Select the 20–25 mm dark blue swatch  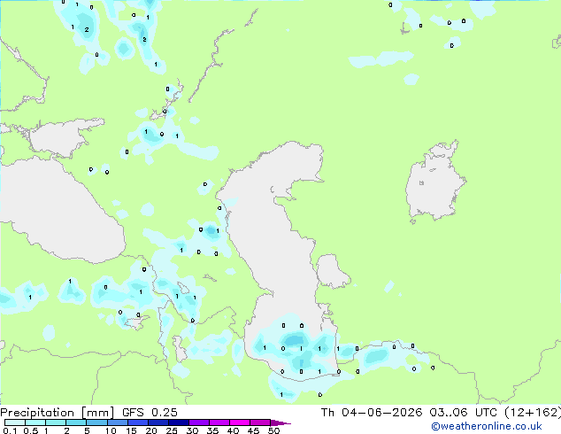point(158,422)
